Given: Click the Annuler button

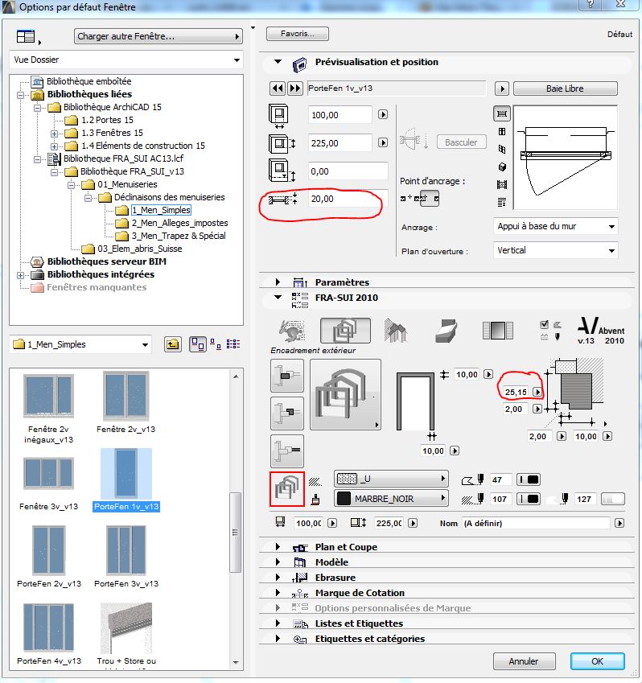Looking at the screenshot, I should [x=524, y=661].
